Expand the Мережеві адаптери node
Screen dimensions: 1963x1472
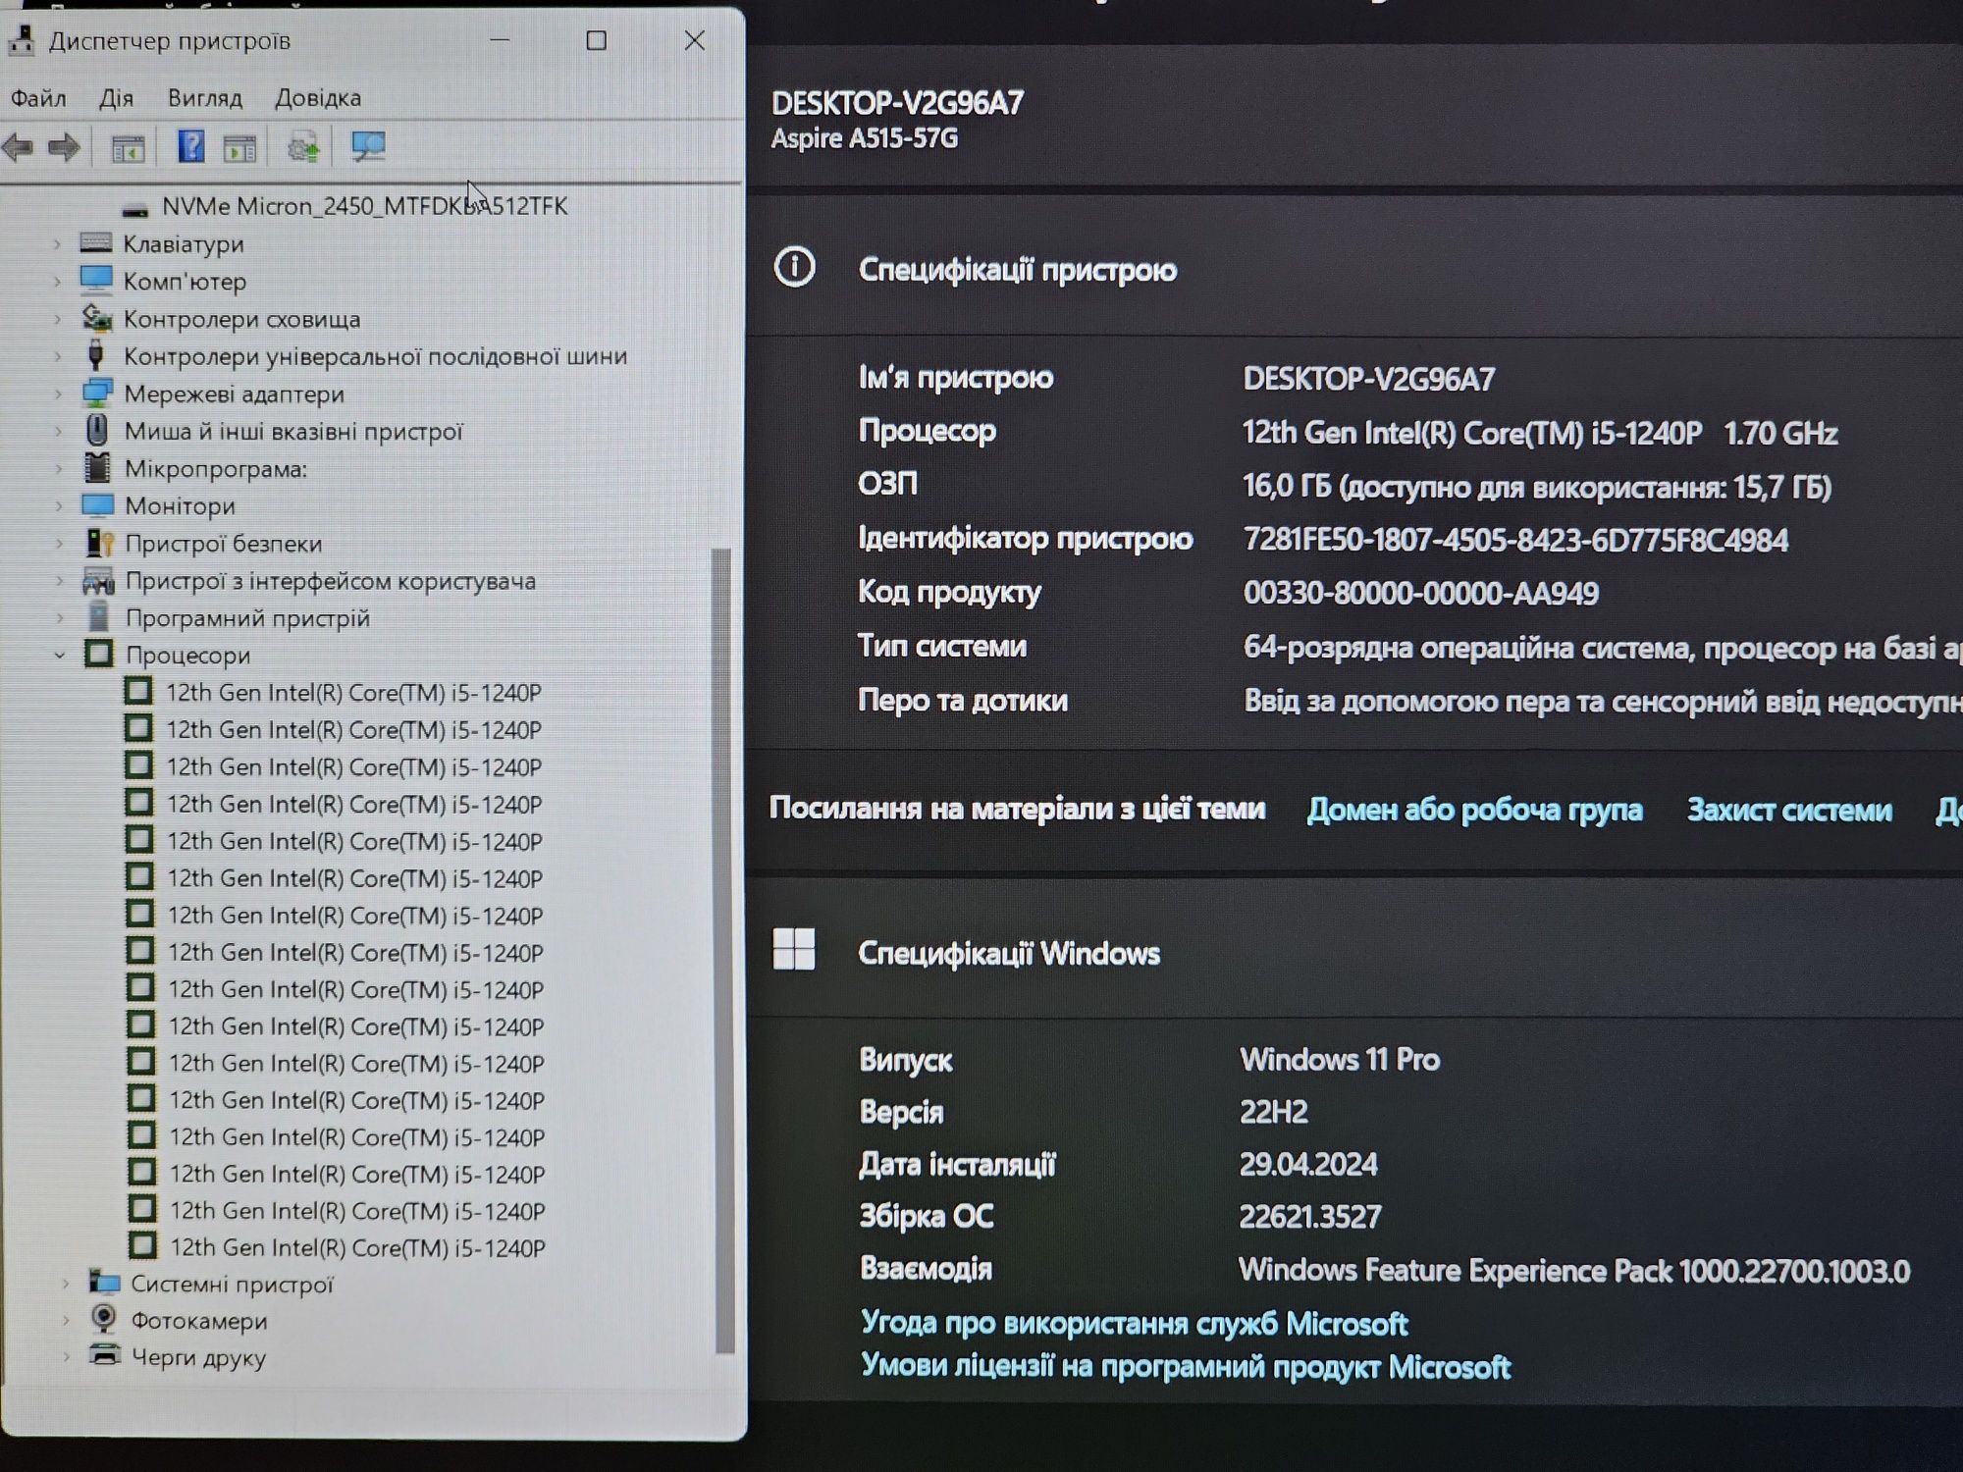pos(58,394)
